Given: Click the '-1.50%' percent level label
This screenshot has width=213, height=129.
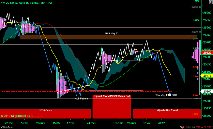Looking at the screenshot, I should coord(195,114).
